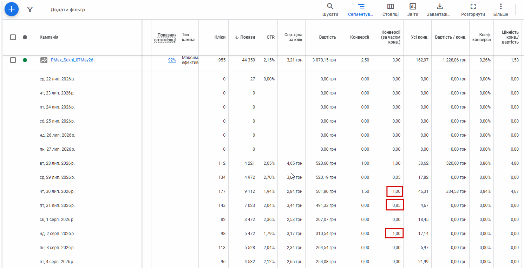Click the 9 112 impressions value
The height and width of the screenshot is (268, 524).
click(x=250, y=191)
